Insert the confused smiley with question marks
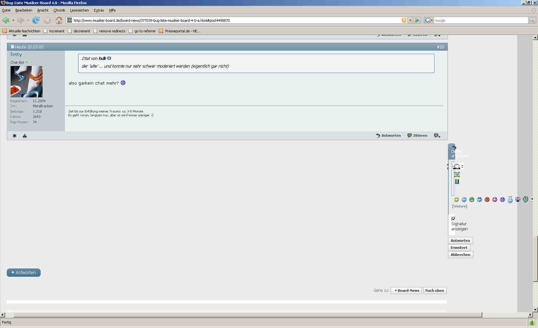Screen dimensions: 538x328 tap(510, 200)
